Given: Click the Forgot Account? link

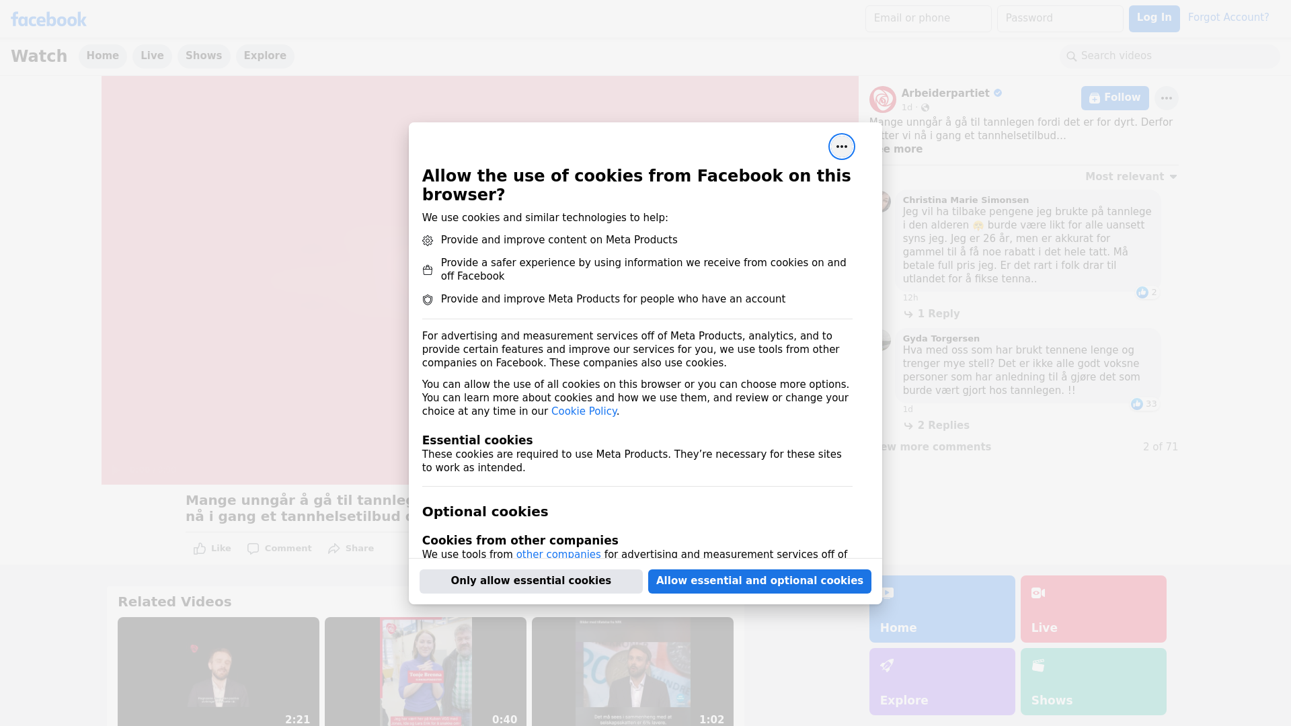Looking at the screenshot, I should (x=1228, y=18).
